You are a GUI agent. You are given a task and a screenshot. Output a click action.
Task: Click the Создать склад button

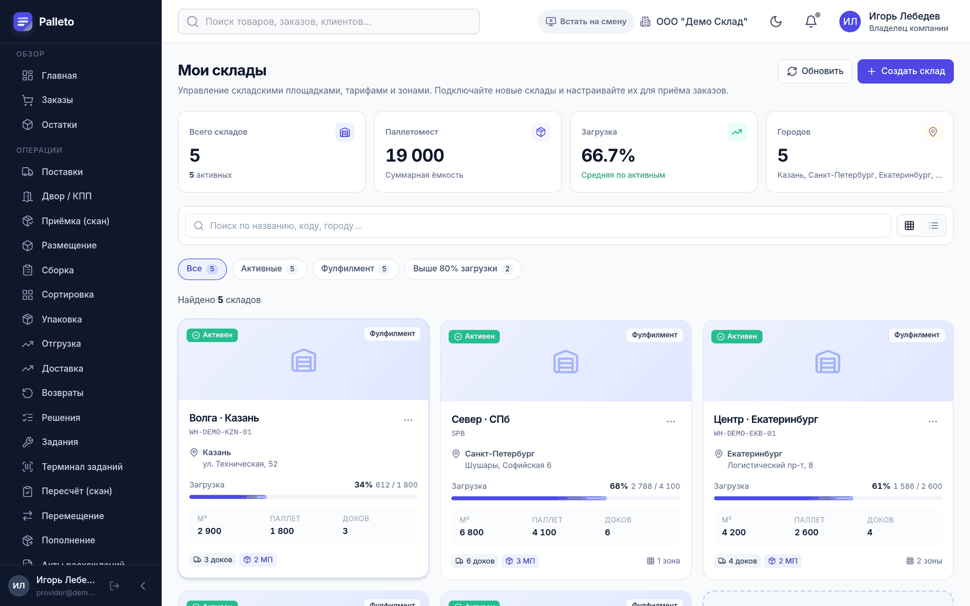[905, 71]
